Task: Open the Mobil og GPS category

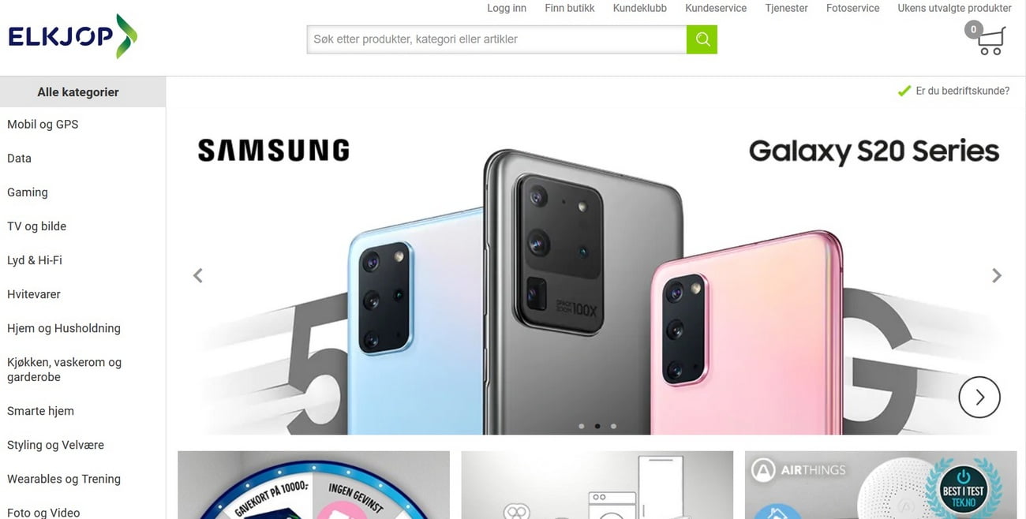Action: pyautogui.click(x=43, y=125)
